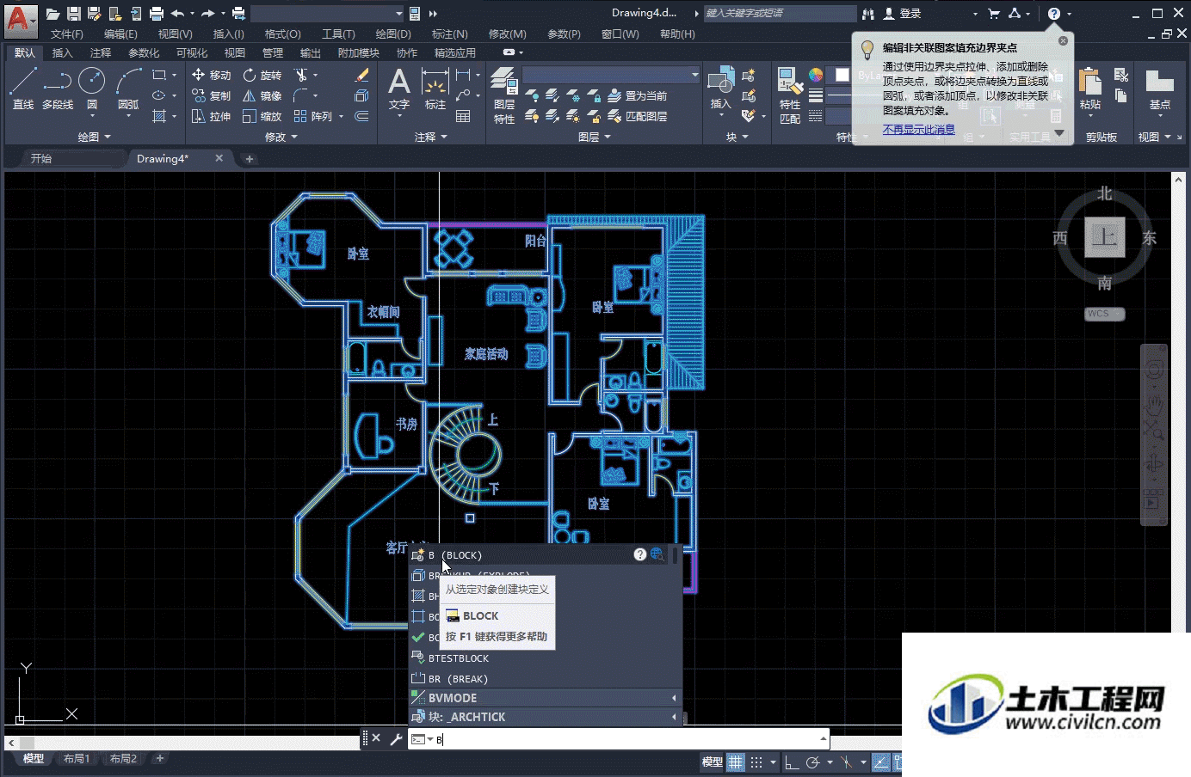Viewport: 1191px width, 777px height.
Task: Click the Plot/Print icon in quick access toolbar
Action: click(x=156, y=13)
